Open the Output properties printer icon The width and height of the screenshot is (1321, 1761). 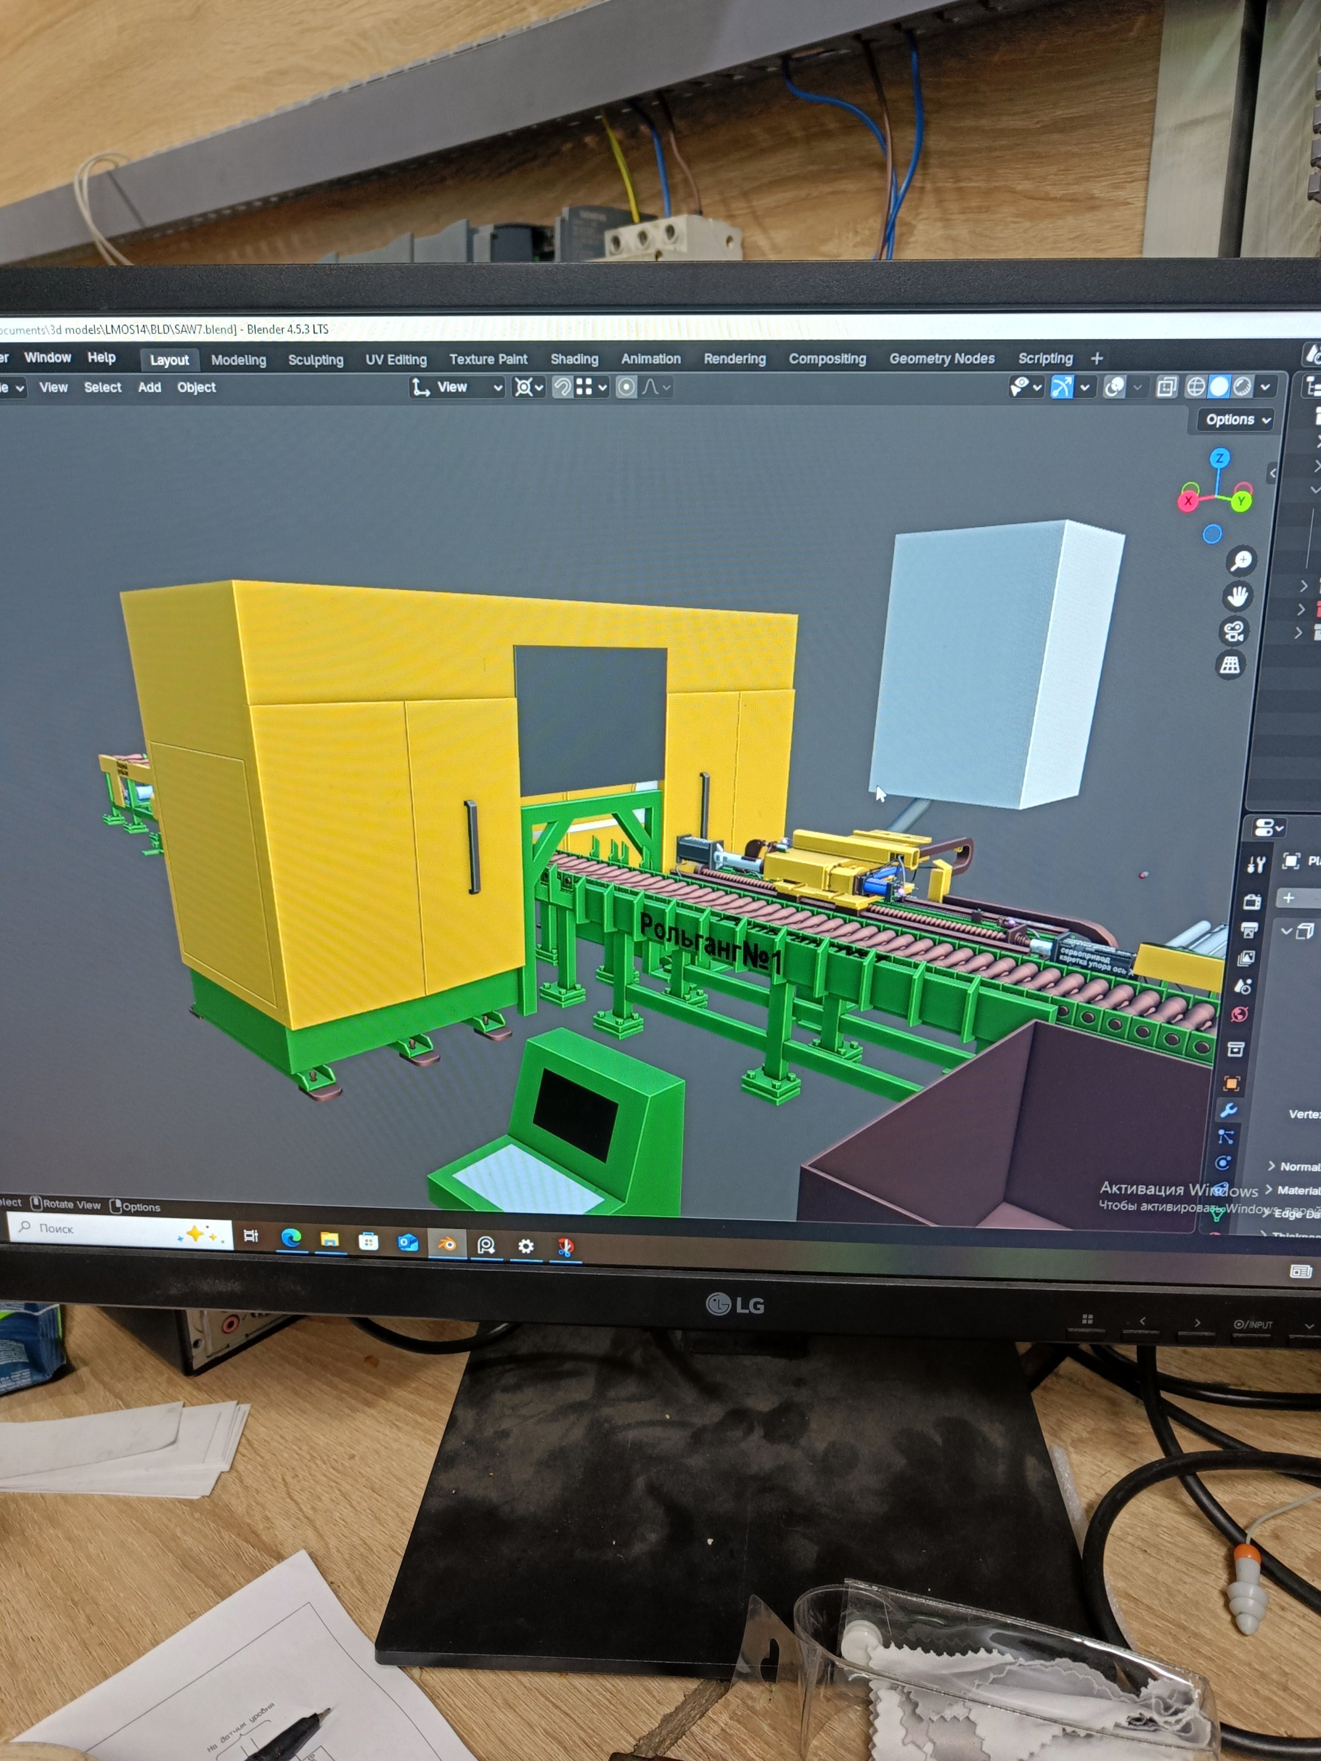[x=1249, y=930]
